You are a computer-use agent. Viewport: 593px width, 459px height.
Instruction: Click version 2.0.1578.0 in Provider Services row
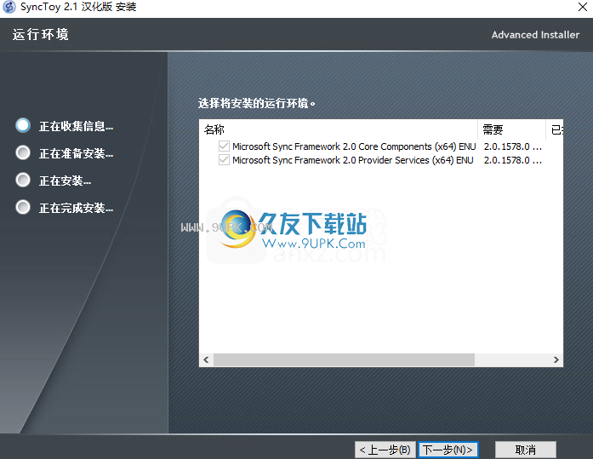[513, 160]
